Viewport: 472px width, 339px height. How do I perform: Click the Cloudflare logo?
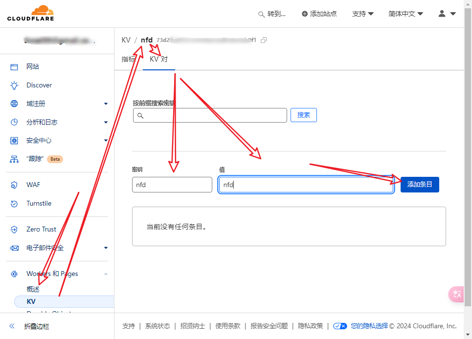click(30, 13)
